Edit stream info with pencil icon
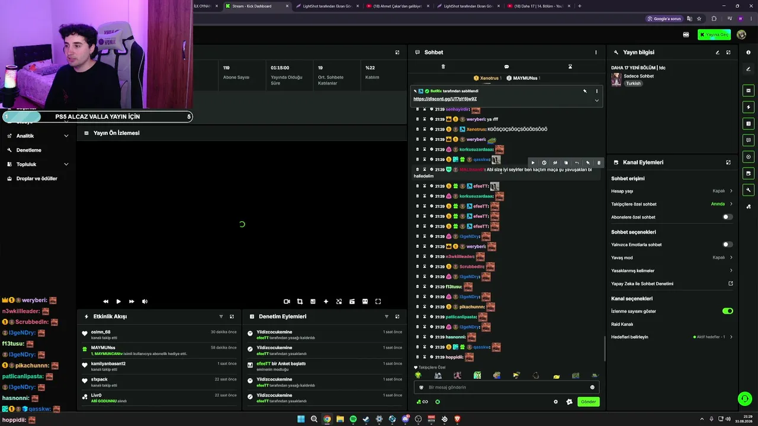This screenshot has height=426, width=758. [717, 52]
